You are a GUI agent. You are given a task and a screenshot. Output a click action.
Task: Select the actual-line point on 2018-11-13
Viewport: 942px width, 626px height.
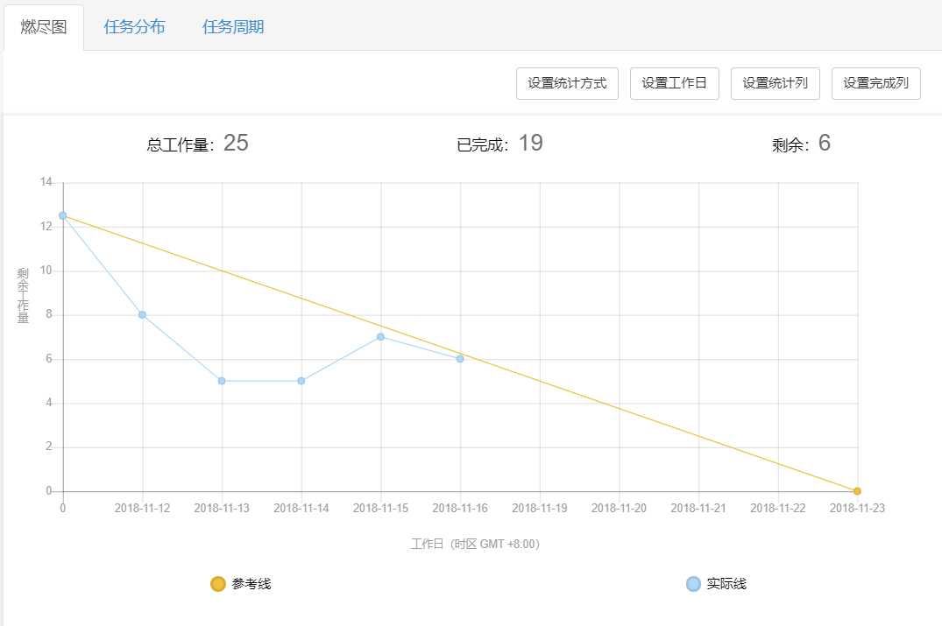coord(222,381)
